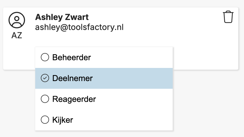Choose the Beheerder role option
244x137 pixels.
(104, 57)
